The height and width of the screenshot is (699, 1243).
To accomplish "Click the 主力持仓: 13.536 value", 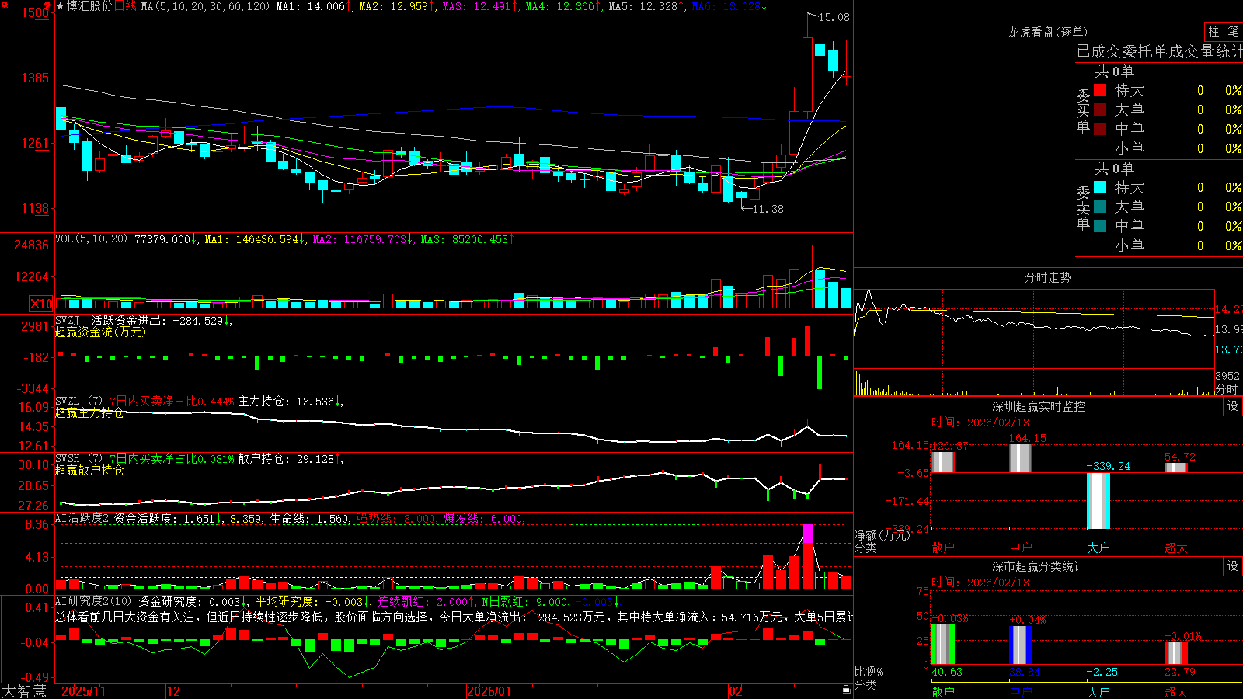I will pos(287,402).
